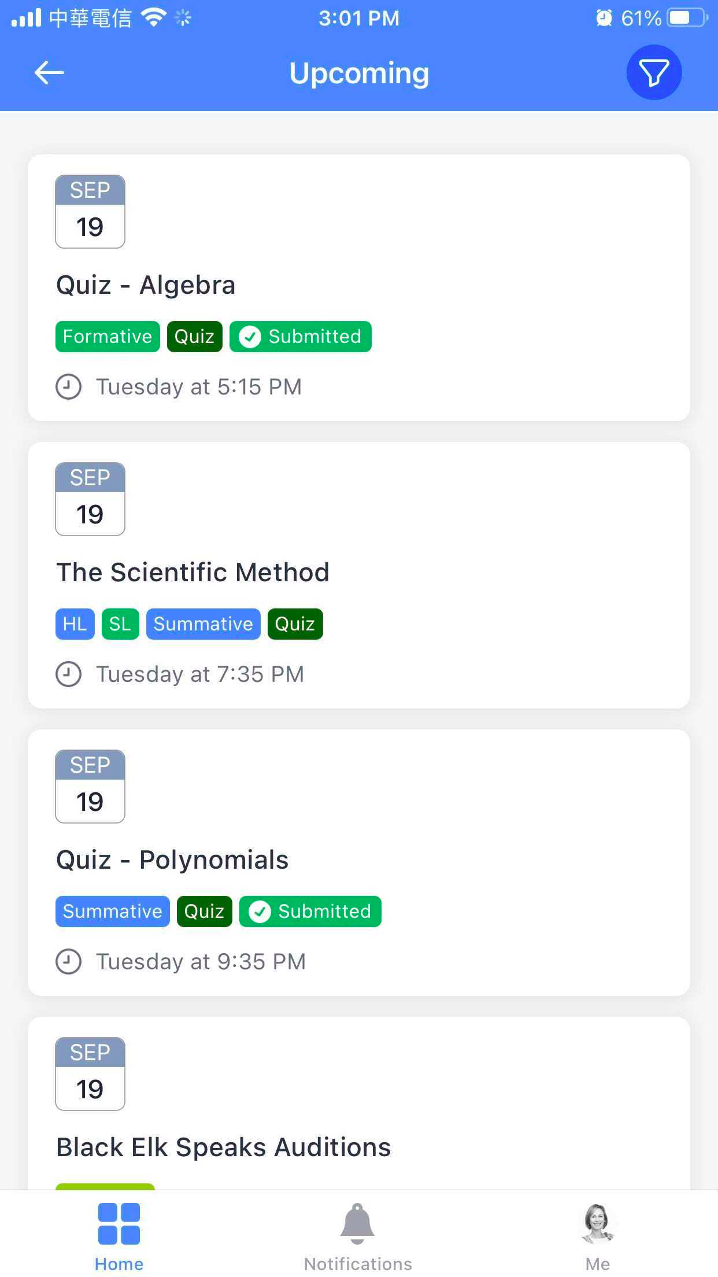Tap clock icon beside Tuesday at 5:15 PM

click(x=68, y=387)
